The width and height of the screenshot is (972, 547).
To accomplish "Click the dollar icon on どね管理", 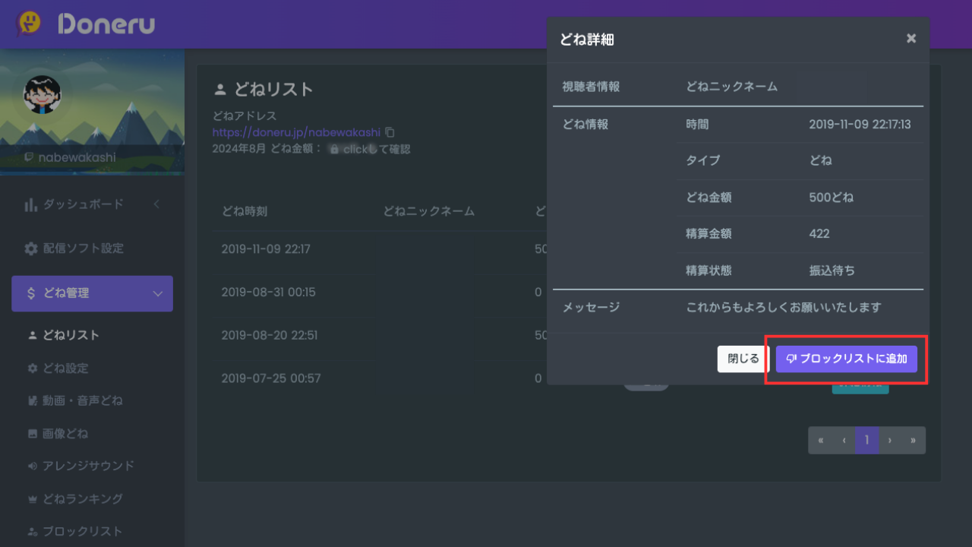I will pyautogui.click(x=30, y=293).
